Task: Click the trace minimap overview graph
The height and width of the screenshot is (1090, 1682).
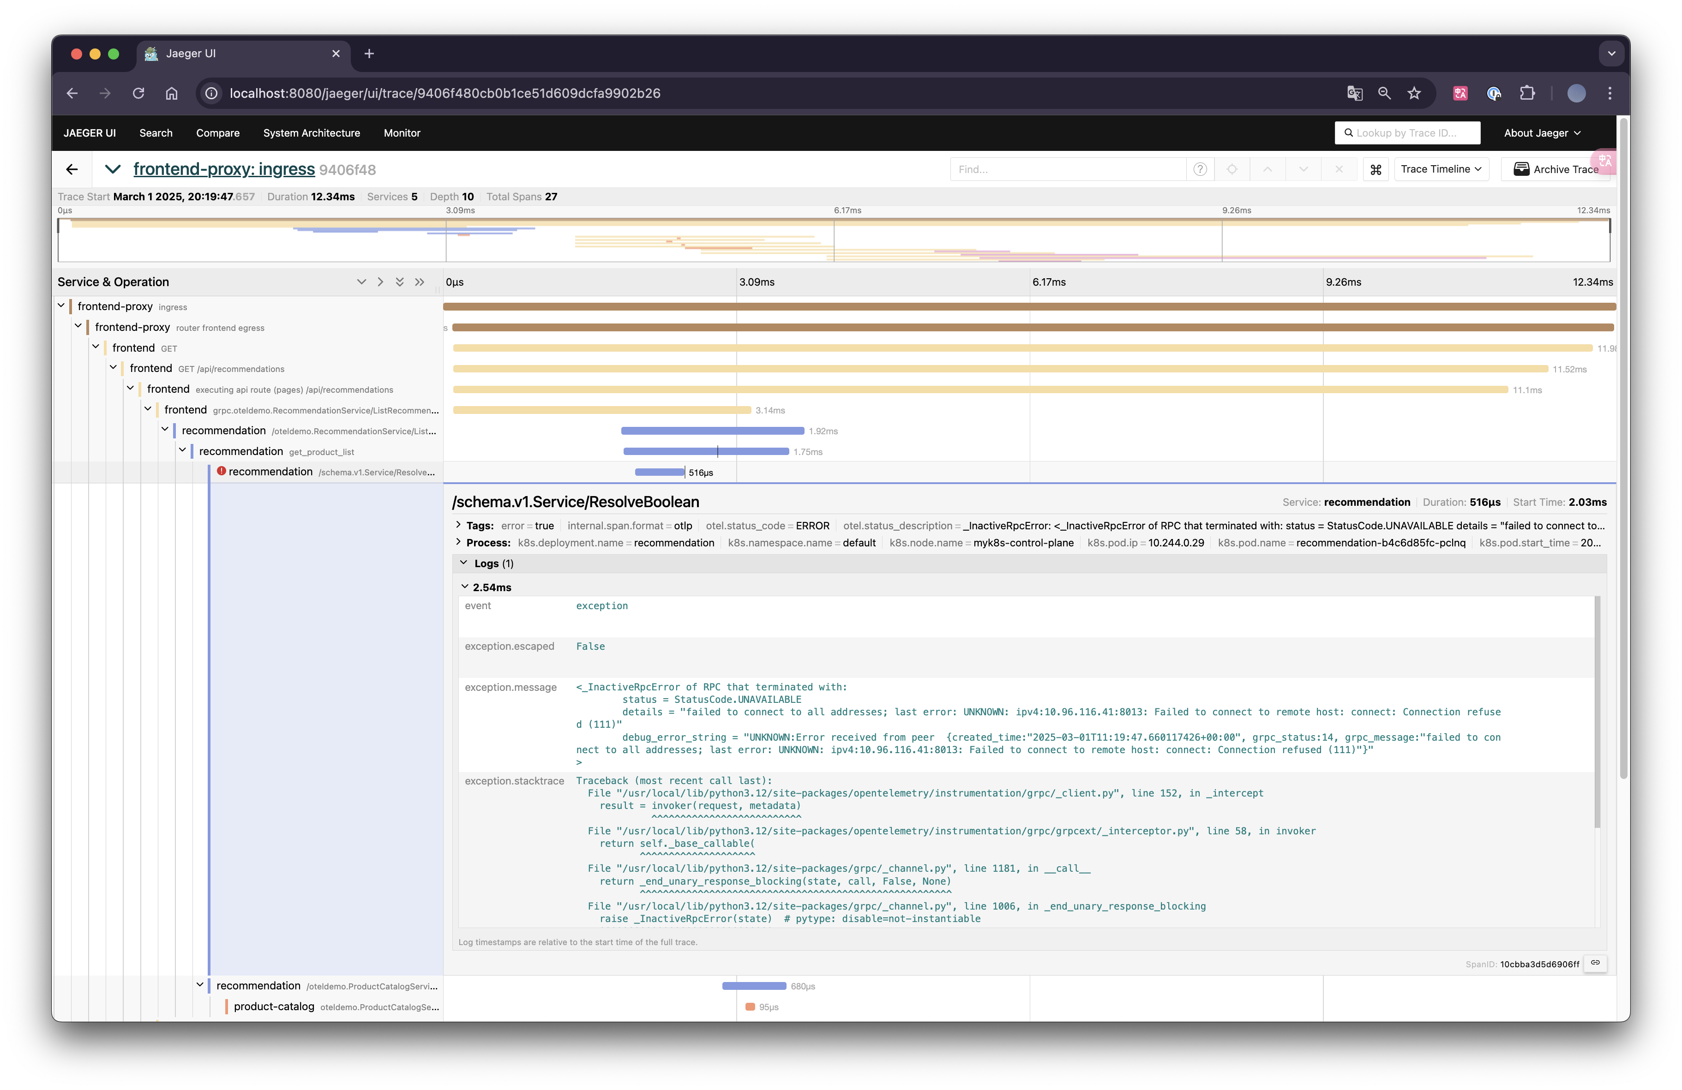Action: (x=834, y=240)
